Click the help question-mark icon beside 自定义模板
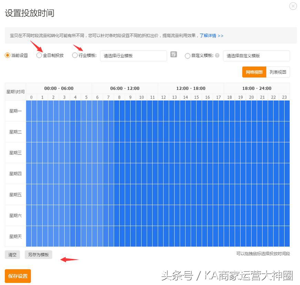The height and width of the screenshot is (285, 300). (218, 56)
